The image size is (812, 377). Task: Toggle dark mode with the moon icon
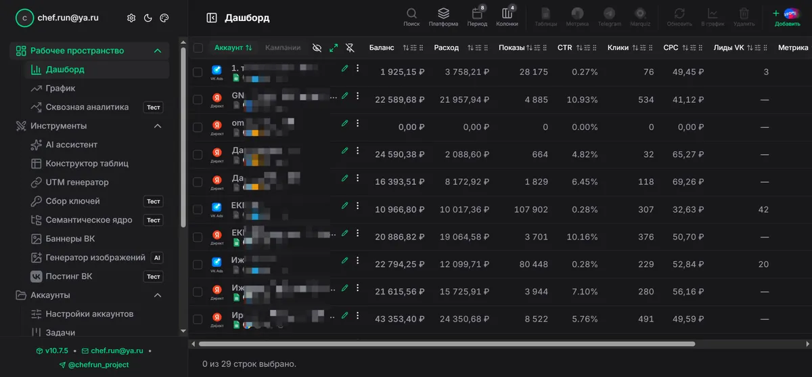pos(148,18)
